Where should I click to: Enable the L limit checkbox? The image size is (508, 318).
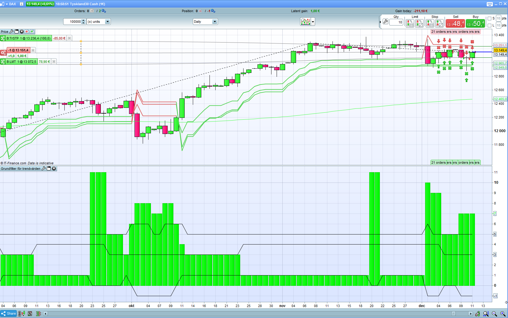(x=489, y=26)
